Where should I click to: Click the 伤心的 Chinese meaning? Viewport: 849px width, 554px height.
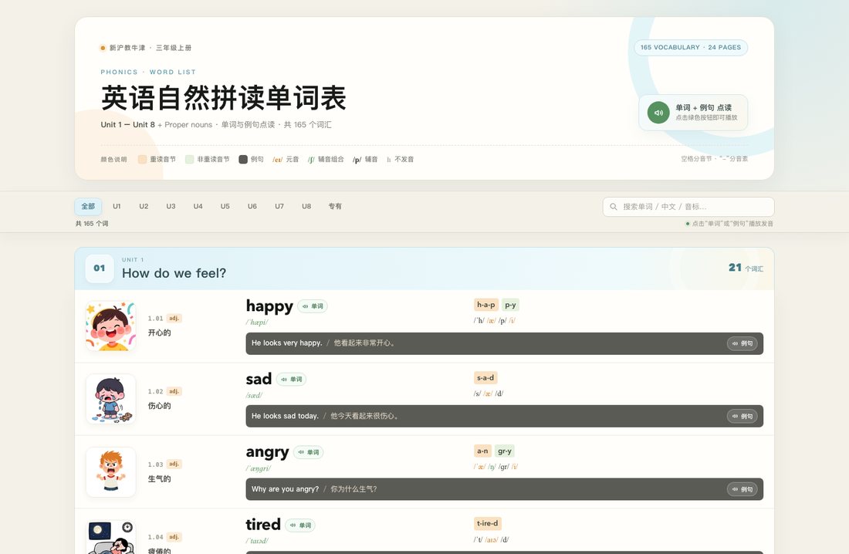coord(159,406)
